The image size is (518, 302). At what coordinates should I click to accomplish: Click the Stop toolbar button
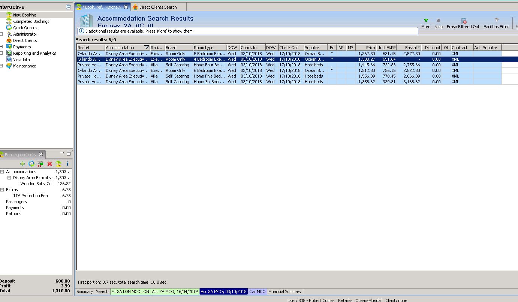439,23
